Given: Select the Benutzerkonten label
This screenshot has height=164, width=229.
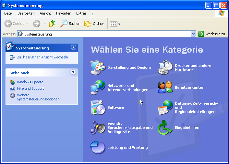Looking at the screenshot, I should [x=189, y=87].
